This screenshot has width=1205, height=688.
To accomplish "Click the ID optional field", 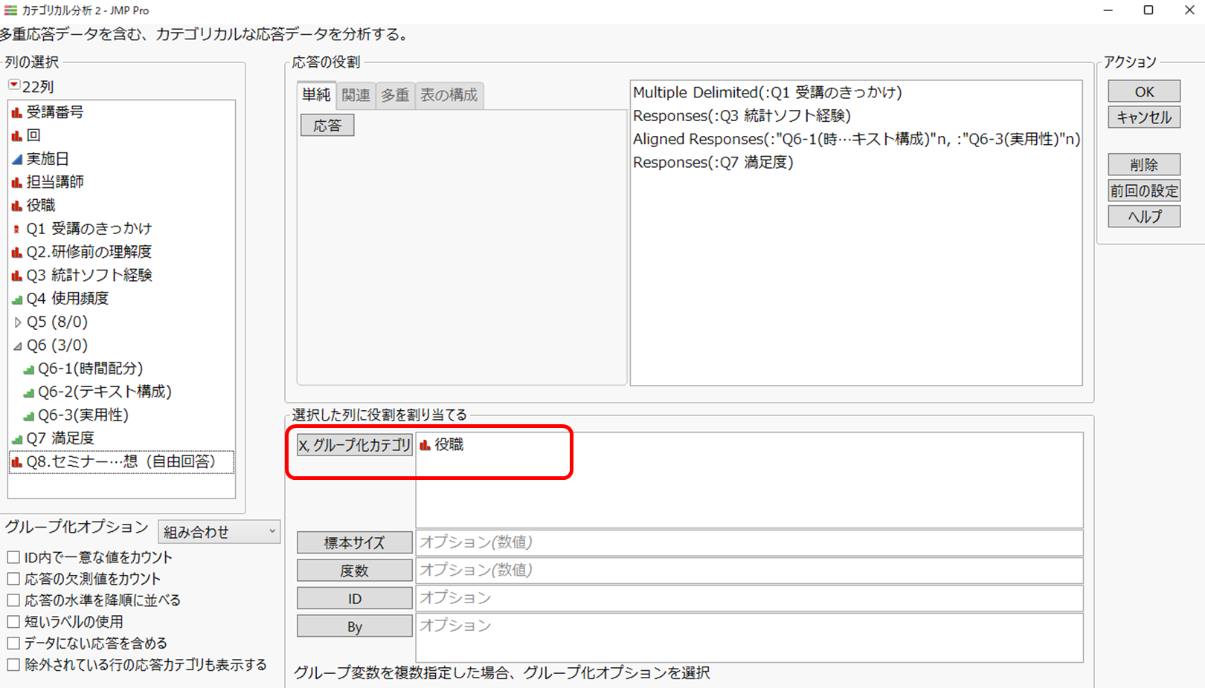I will 749,598.
